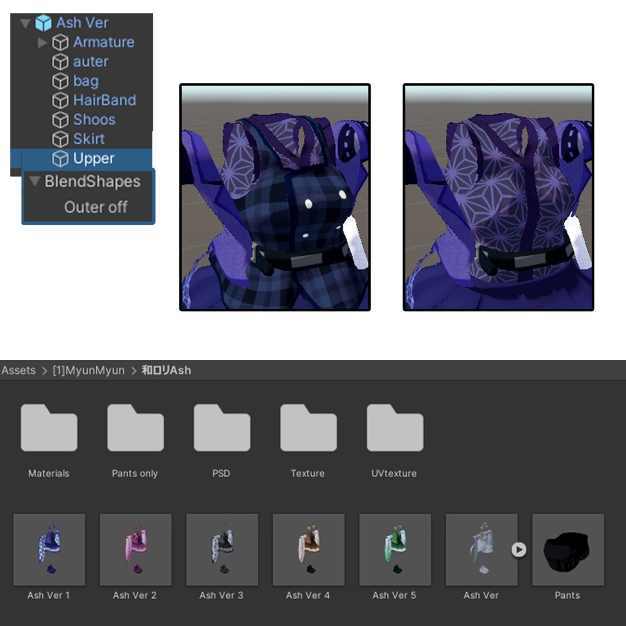
Task: Click the Shoos object cube icon
Action: click(x=61, y=120)
